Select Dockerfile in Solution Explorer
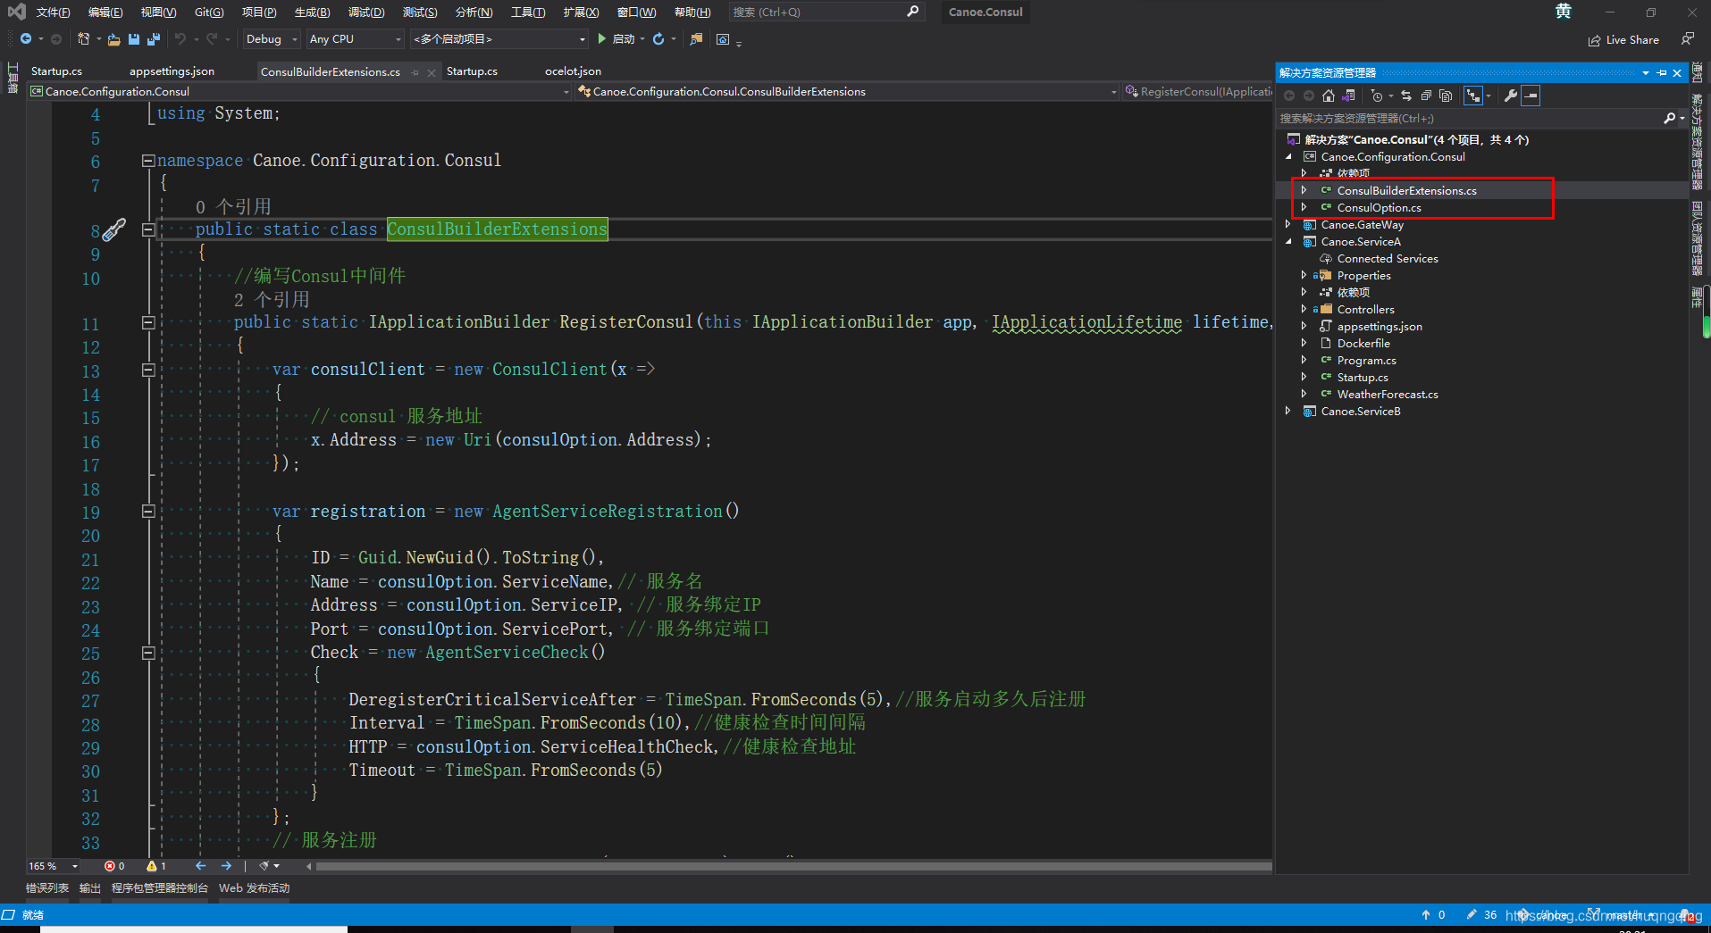The height and width of the screenshot is (933, 1711). coord(1363,343)
